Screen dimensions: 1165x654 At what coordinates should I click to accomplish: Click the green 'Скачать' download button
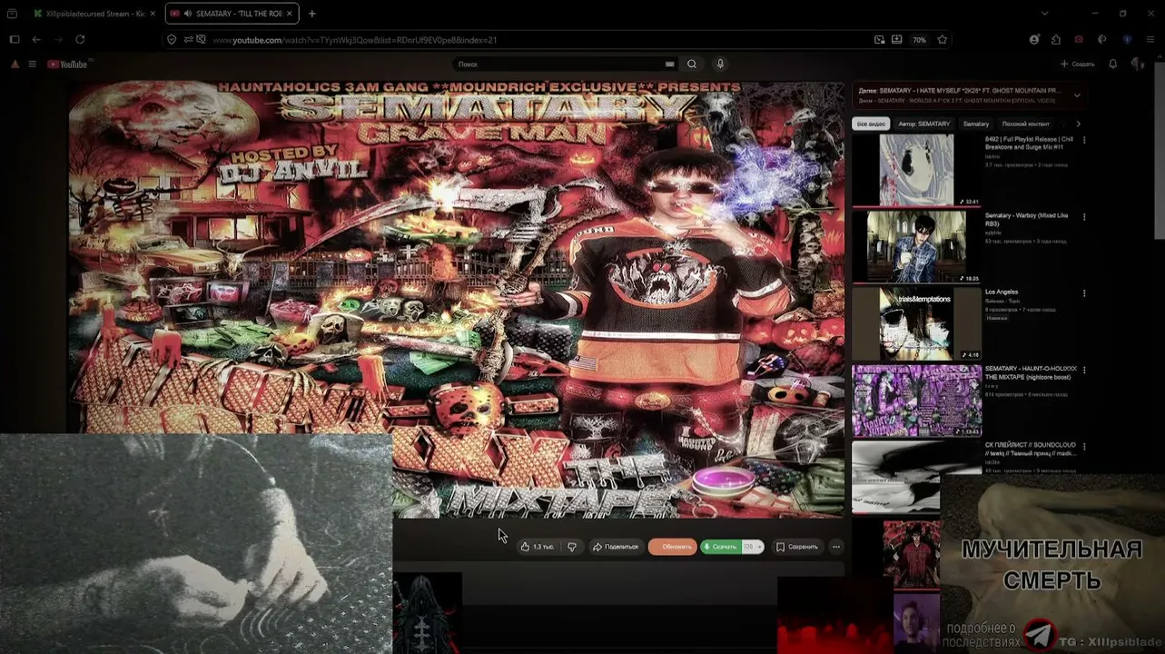click(x=721, y=547)
